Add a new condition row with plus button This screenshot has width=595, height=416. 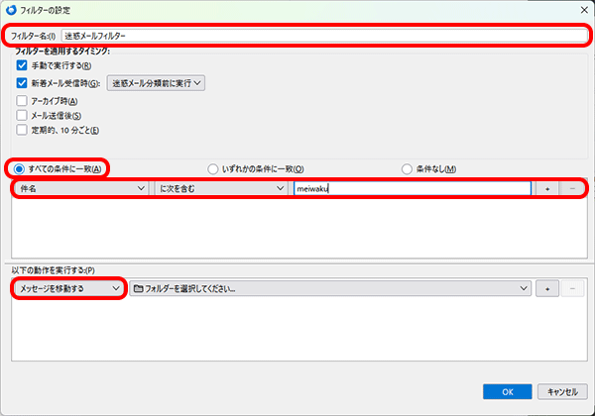(547, 187)
